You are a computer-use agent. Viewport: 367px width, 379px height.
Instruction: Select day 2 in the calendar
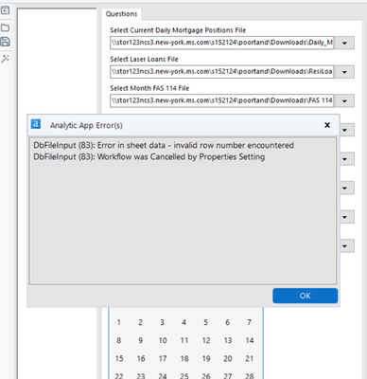point(140,322)
